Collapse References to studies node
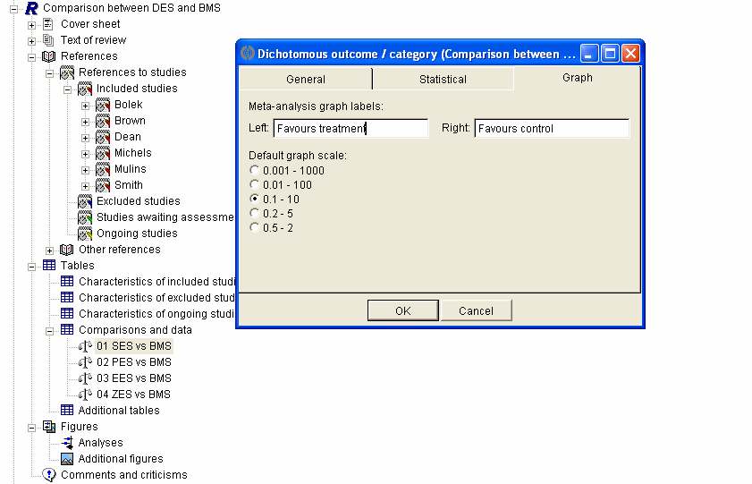The height and width of the screenshot is (484, 752). click(x=49, y=74)
